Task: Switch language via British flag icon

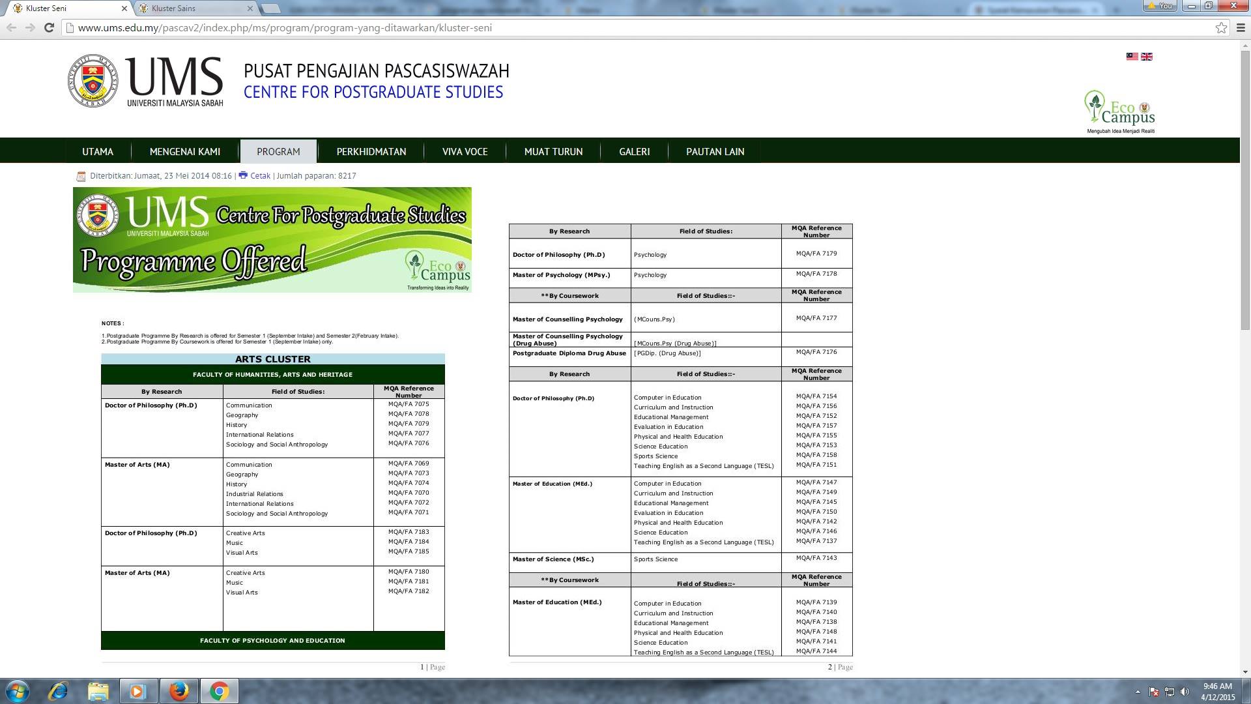Action: click(x=1147, y=57)
